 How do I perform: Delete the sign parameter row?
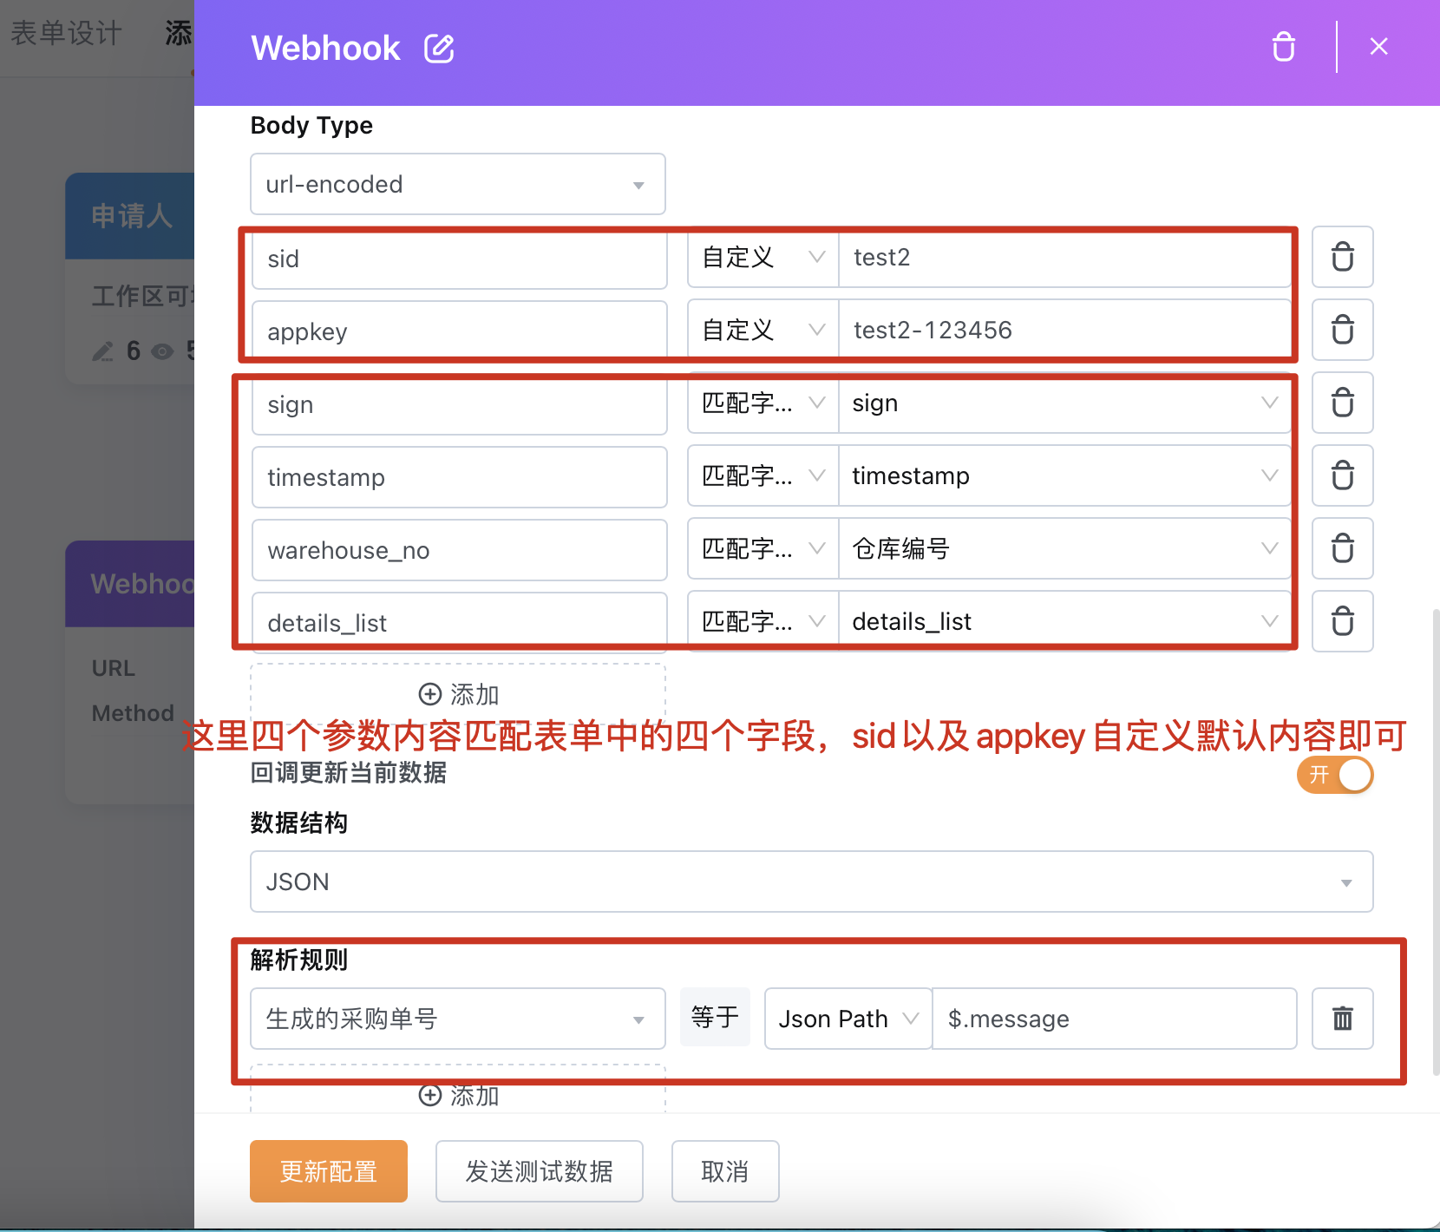[x=1342, y=403]
